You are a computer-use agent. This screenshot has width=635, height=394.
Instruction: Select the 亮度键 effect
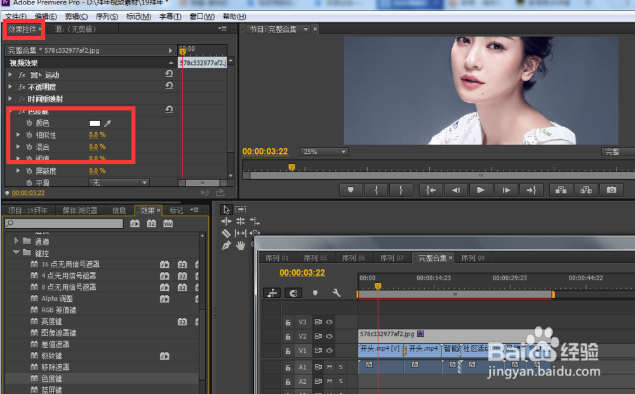(x=51, y=322)
